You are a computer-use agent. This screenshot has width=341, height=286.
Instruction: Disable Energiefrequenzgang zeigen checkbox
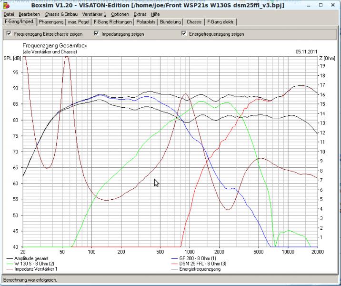pyautogui.click(x=184, y=34)
